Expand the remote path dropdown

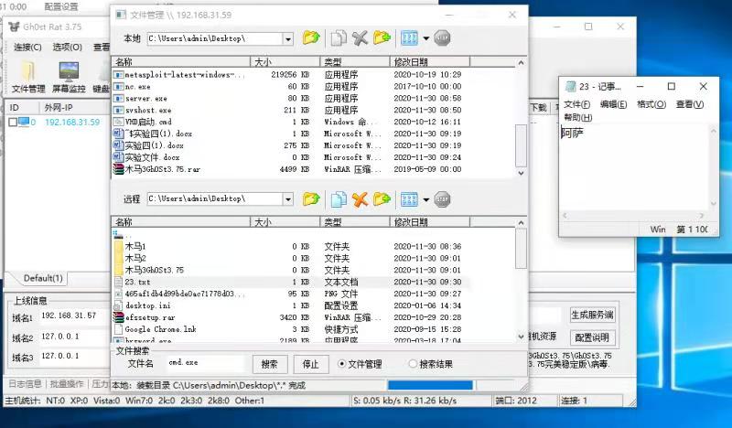pyautogui.click(x=288, y=199)
